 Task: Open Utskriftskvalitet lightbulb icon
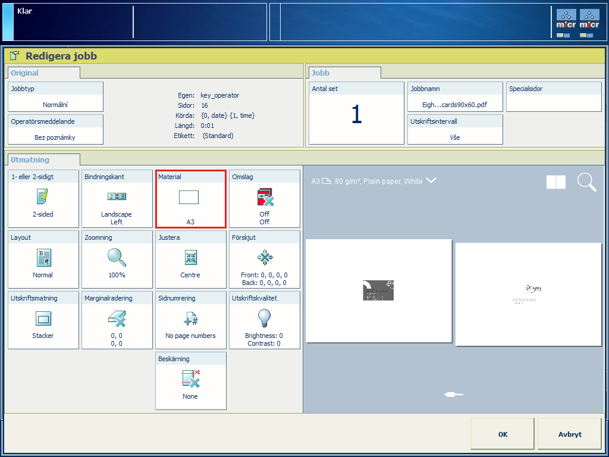(264, 318)
